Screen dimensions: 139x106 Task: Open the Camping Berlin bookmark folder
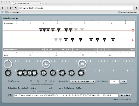(x=13, y=12)
